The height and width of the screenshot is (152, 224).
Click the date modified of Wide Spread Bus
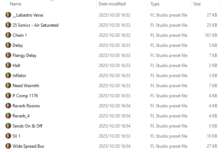tap(115, 146)
